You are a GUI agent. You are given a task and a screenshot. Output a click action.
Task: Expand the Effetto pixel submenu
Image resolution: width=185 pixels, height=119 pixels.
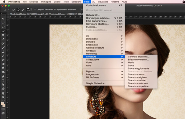104,45
